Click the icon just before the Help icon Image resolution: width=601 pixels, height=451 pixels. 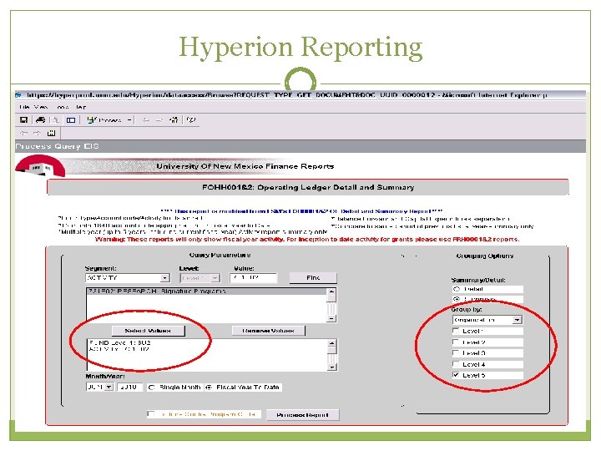[174, 120]
